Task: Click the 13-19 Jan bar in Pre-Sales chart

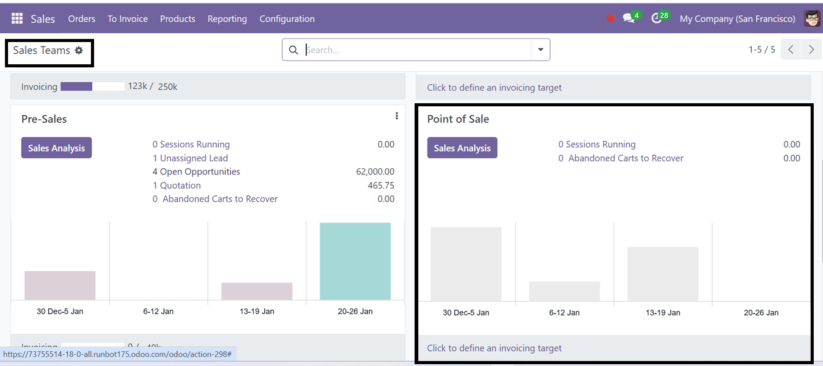Action: tap(257, 292)
